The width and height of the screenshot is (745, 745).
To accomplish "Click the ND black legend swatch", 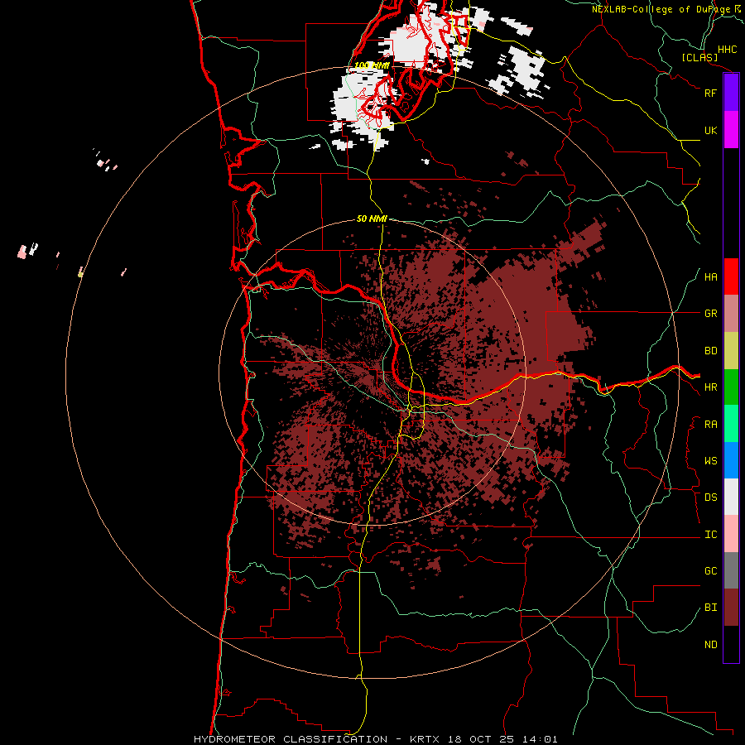I will (x=731, y=644).
